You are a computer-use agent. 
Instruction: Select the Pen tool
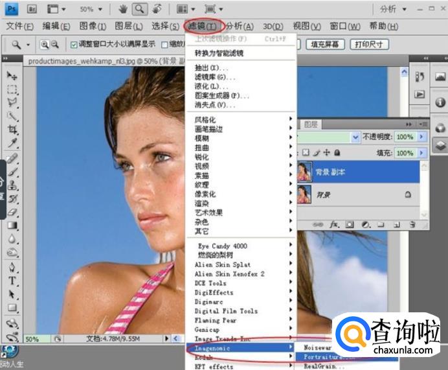[x=12, y=268]
